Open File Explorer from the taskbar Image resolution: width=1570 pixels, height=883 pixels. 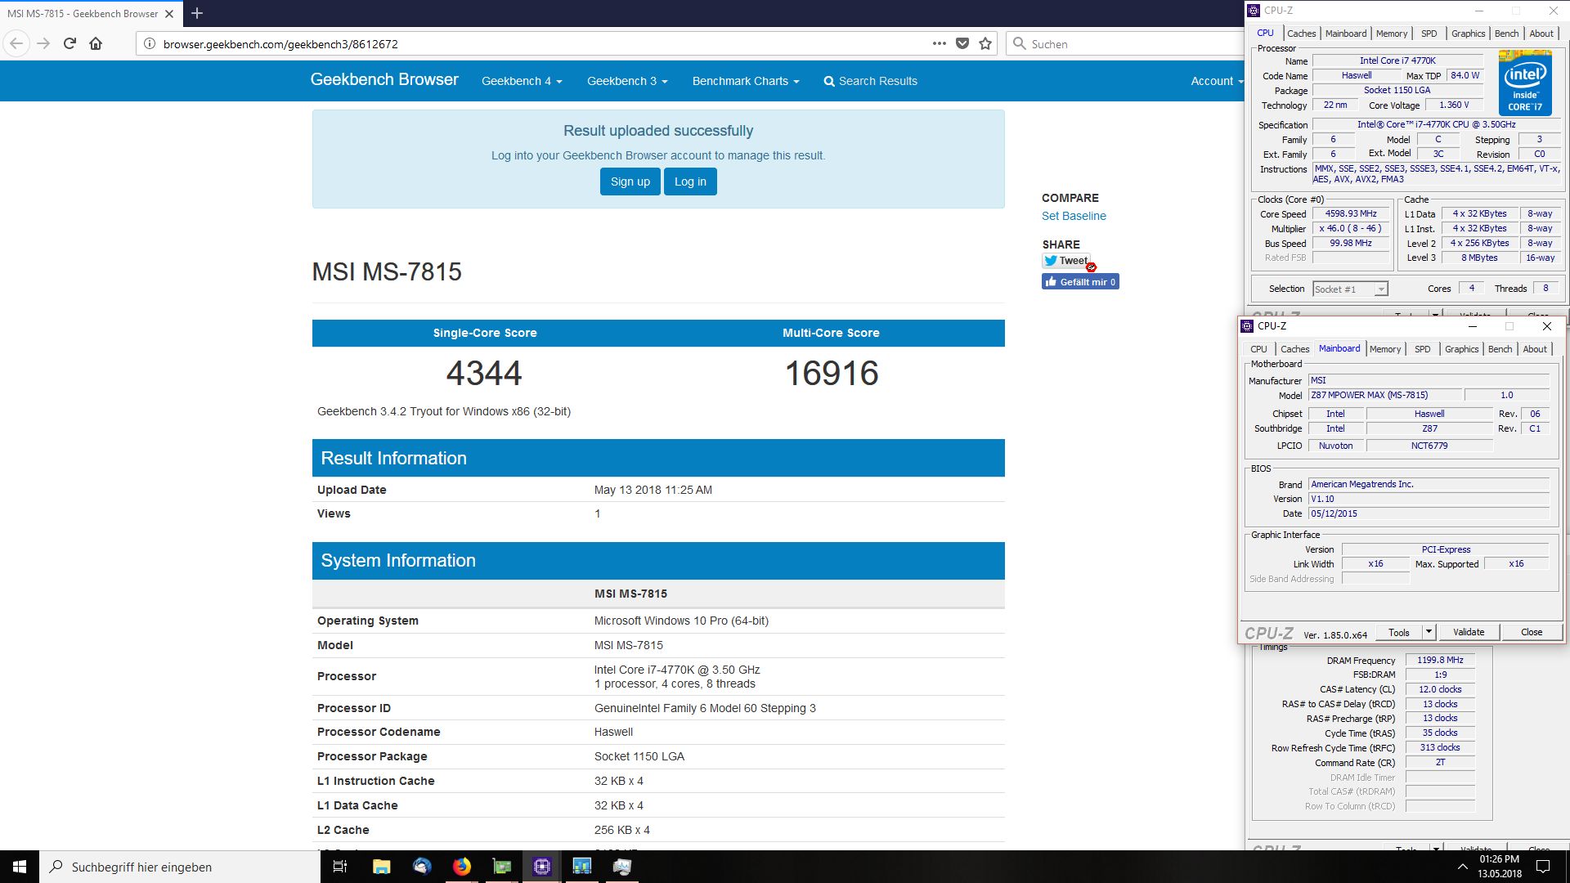point(381,867)
